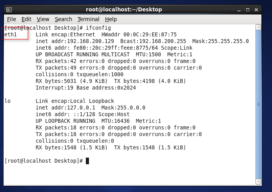Open the Edit menu

pyautogui.click(x=26, y=19)
